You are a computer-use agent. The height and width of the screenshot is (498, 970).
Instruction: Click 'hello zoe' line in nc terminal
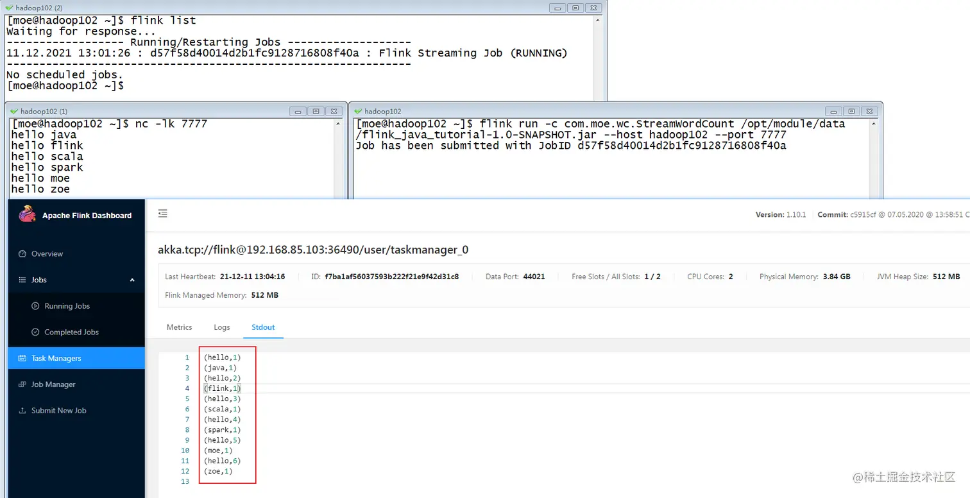click(40, 189)
